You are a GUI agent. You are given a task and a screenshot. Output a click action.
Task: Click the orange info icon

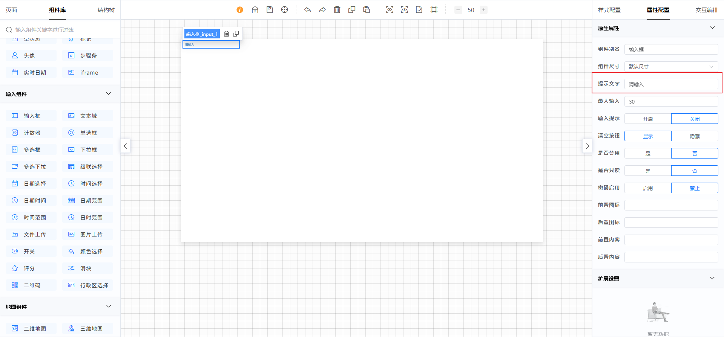pyautogui.click(x=240, y=10)
